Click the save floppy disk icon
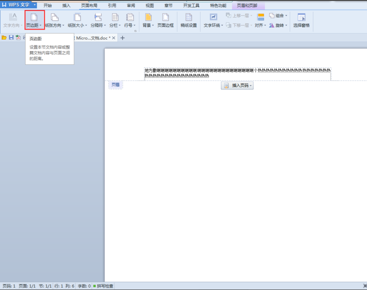This screenshot has height=290, width=367. (x=11, y=38)
